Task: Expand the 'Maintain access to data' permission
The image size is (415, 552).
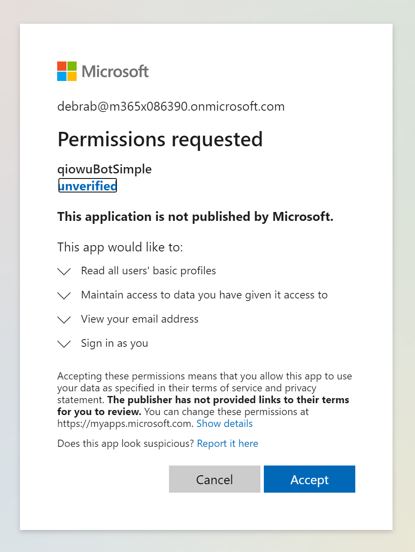Action: click(64, 296)
